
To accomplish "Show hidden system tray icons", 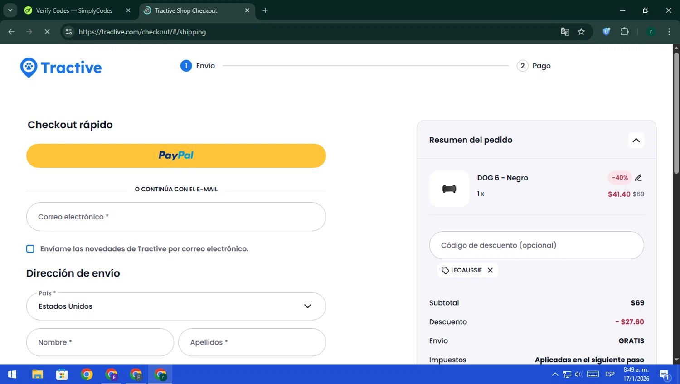I will tap(555, 374).
